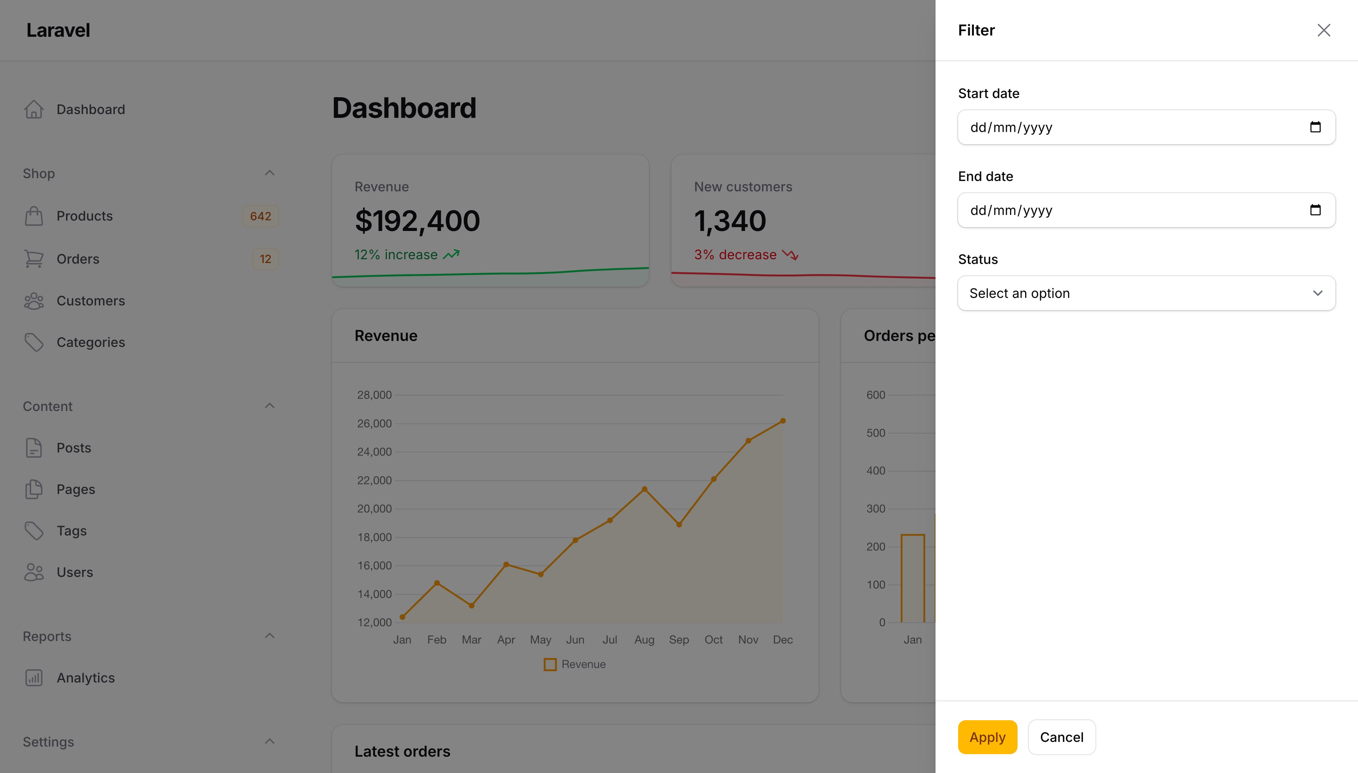The image size is (1358, 773).
Task: Click the Reports group label
Action: [47, 637]
